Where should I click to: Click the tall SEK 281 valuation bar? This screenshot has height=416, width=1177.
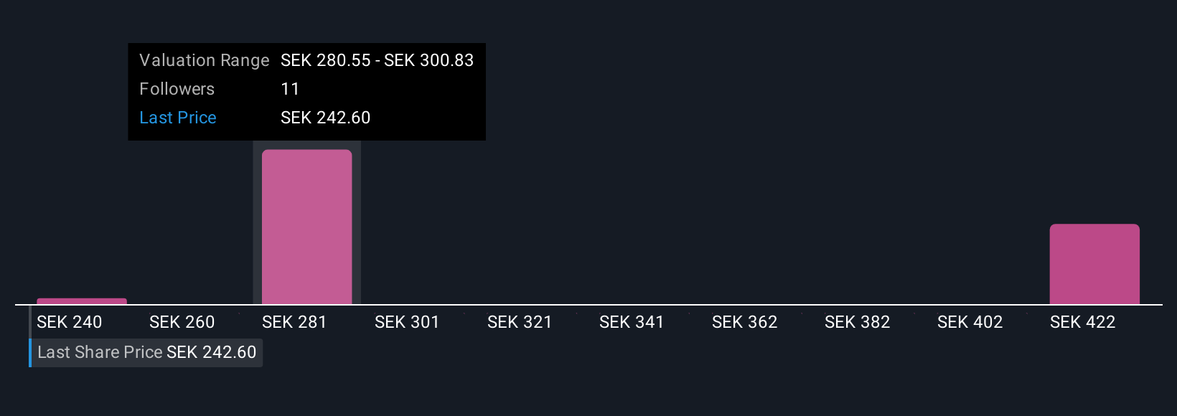pyautogui.click(x=306, y=227)
